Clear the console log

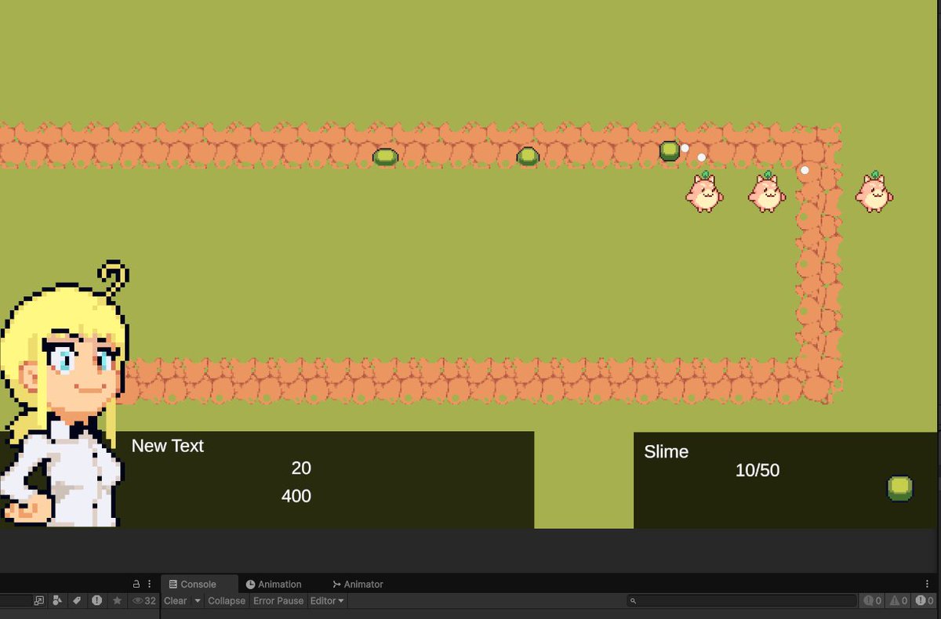(x=176, y=601)
